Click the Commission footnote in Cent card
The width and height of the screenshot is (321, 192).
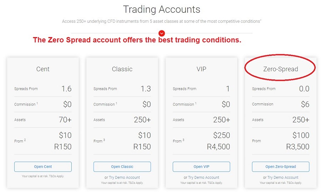click(37, 104)
